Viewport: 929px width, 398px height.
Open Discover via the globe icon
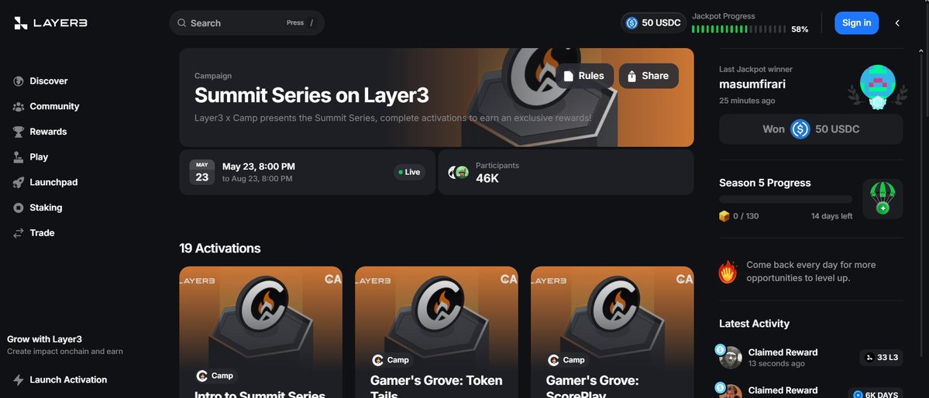[x=19, y=81]
